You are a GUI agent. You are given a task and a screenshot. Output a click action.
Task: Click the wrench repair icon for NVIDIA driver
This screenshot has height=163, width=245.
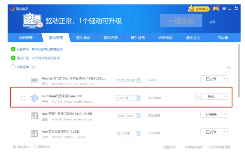[x=197, y=97]
